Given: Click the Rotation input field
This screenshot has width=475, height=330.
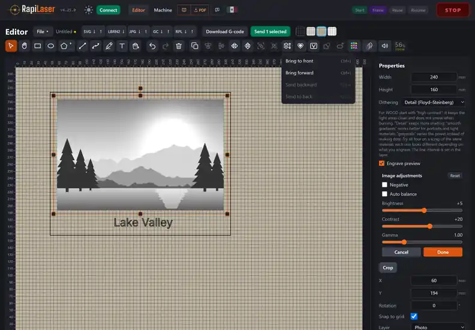Looking at the screenshot, I should pos(434,305).
